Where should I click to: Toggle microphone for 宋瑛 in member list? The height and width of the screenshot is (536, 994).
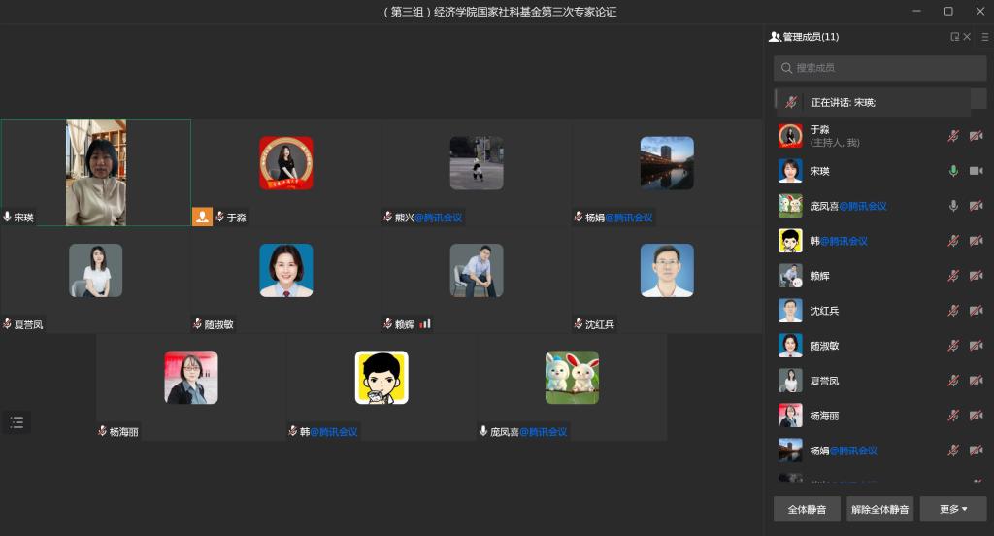(953, 171)
